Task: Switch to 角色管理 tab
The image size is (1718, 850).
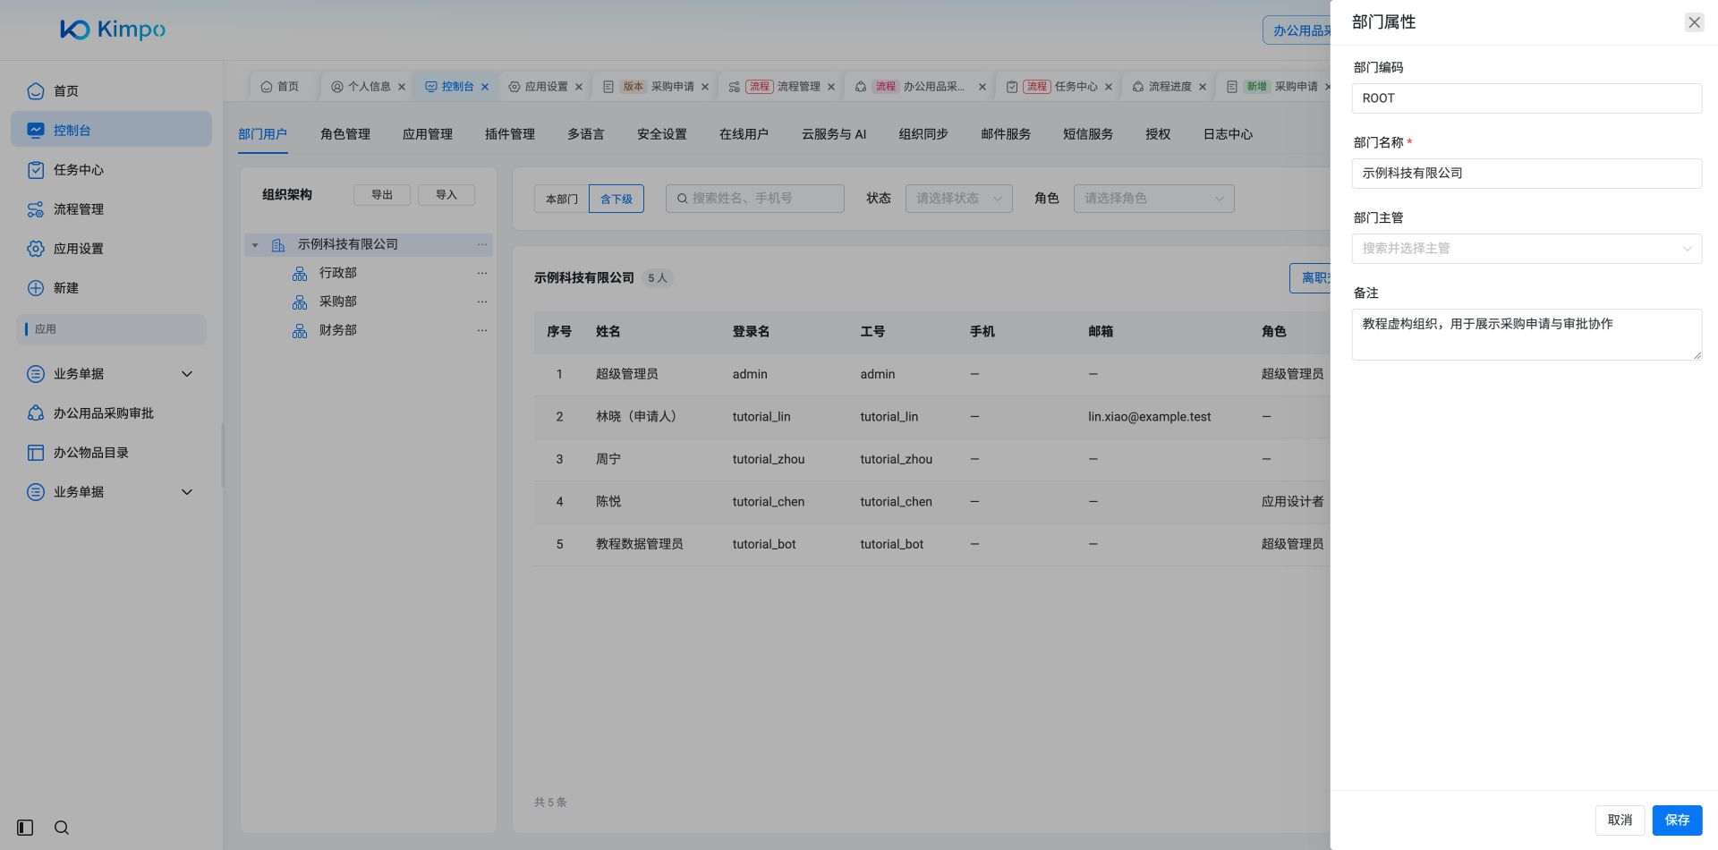Action: tap(345, 134)
